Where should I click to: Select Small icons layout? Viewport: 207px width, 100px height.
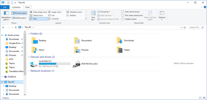[x=36, y=16]
